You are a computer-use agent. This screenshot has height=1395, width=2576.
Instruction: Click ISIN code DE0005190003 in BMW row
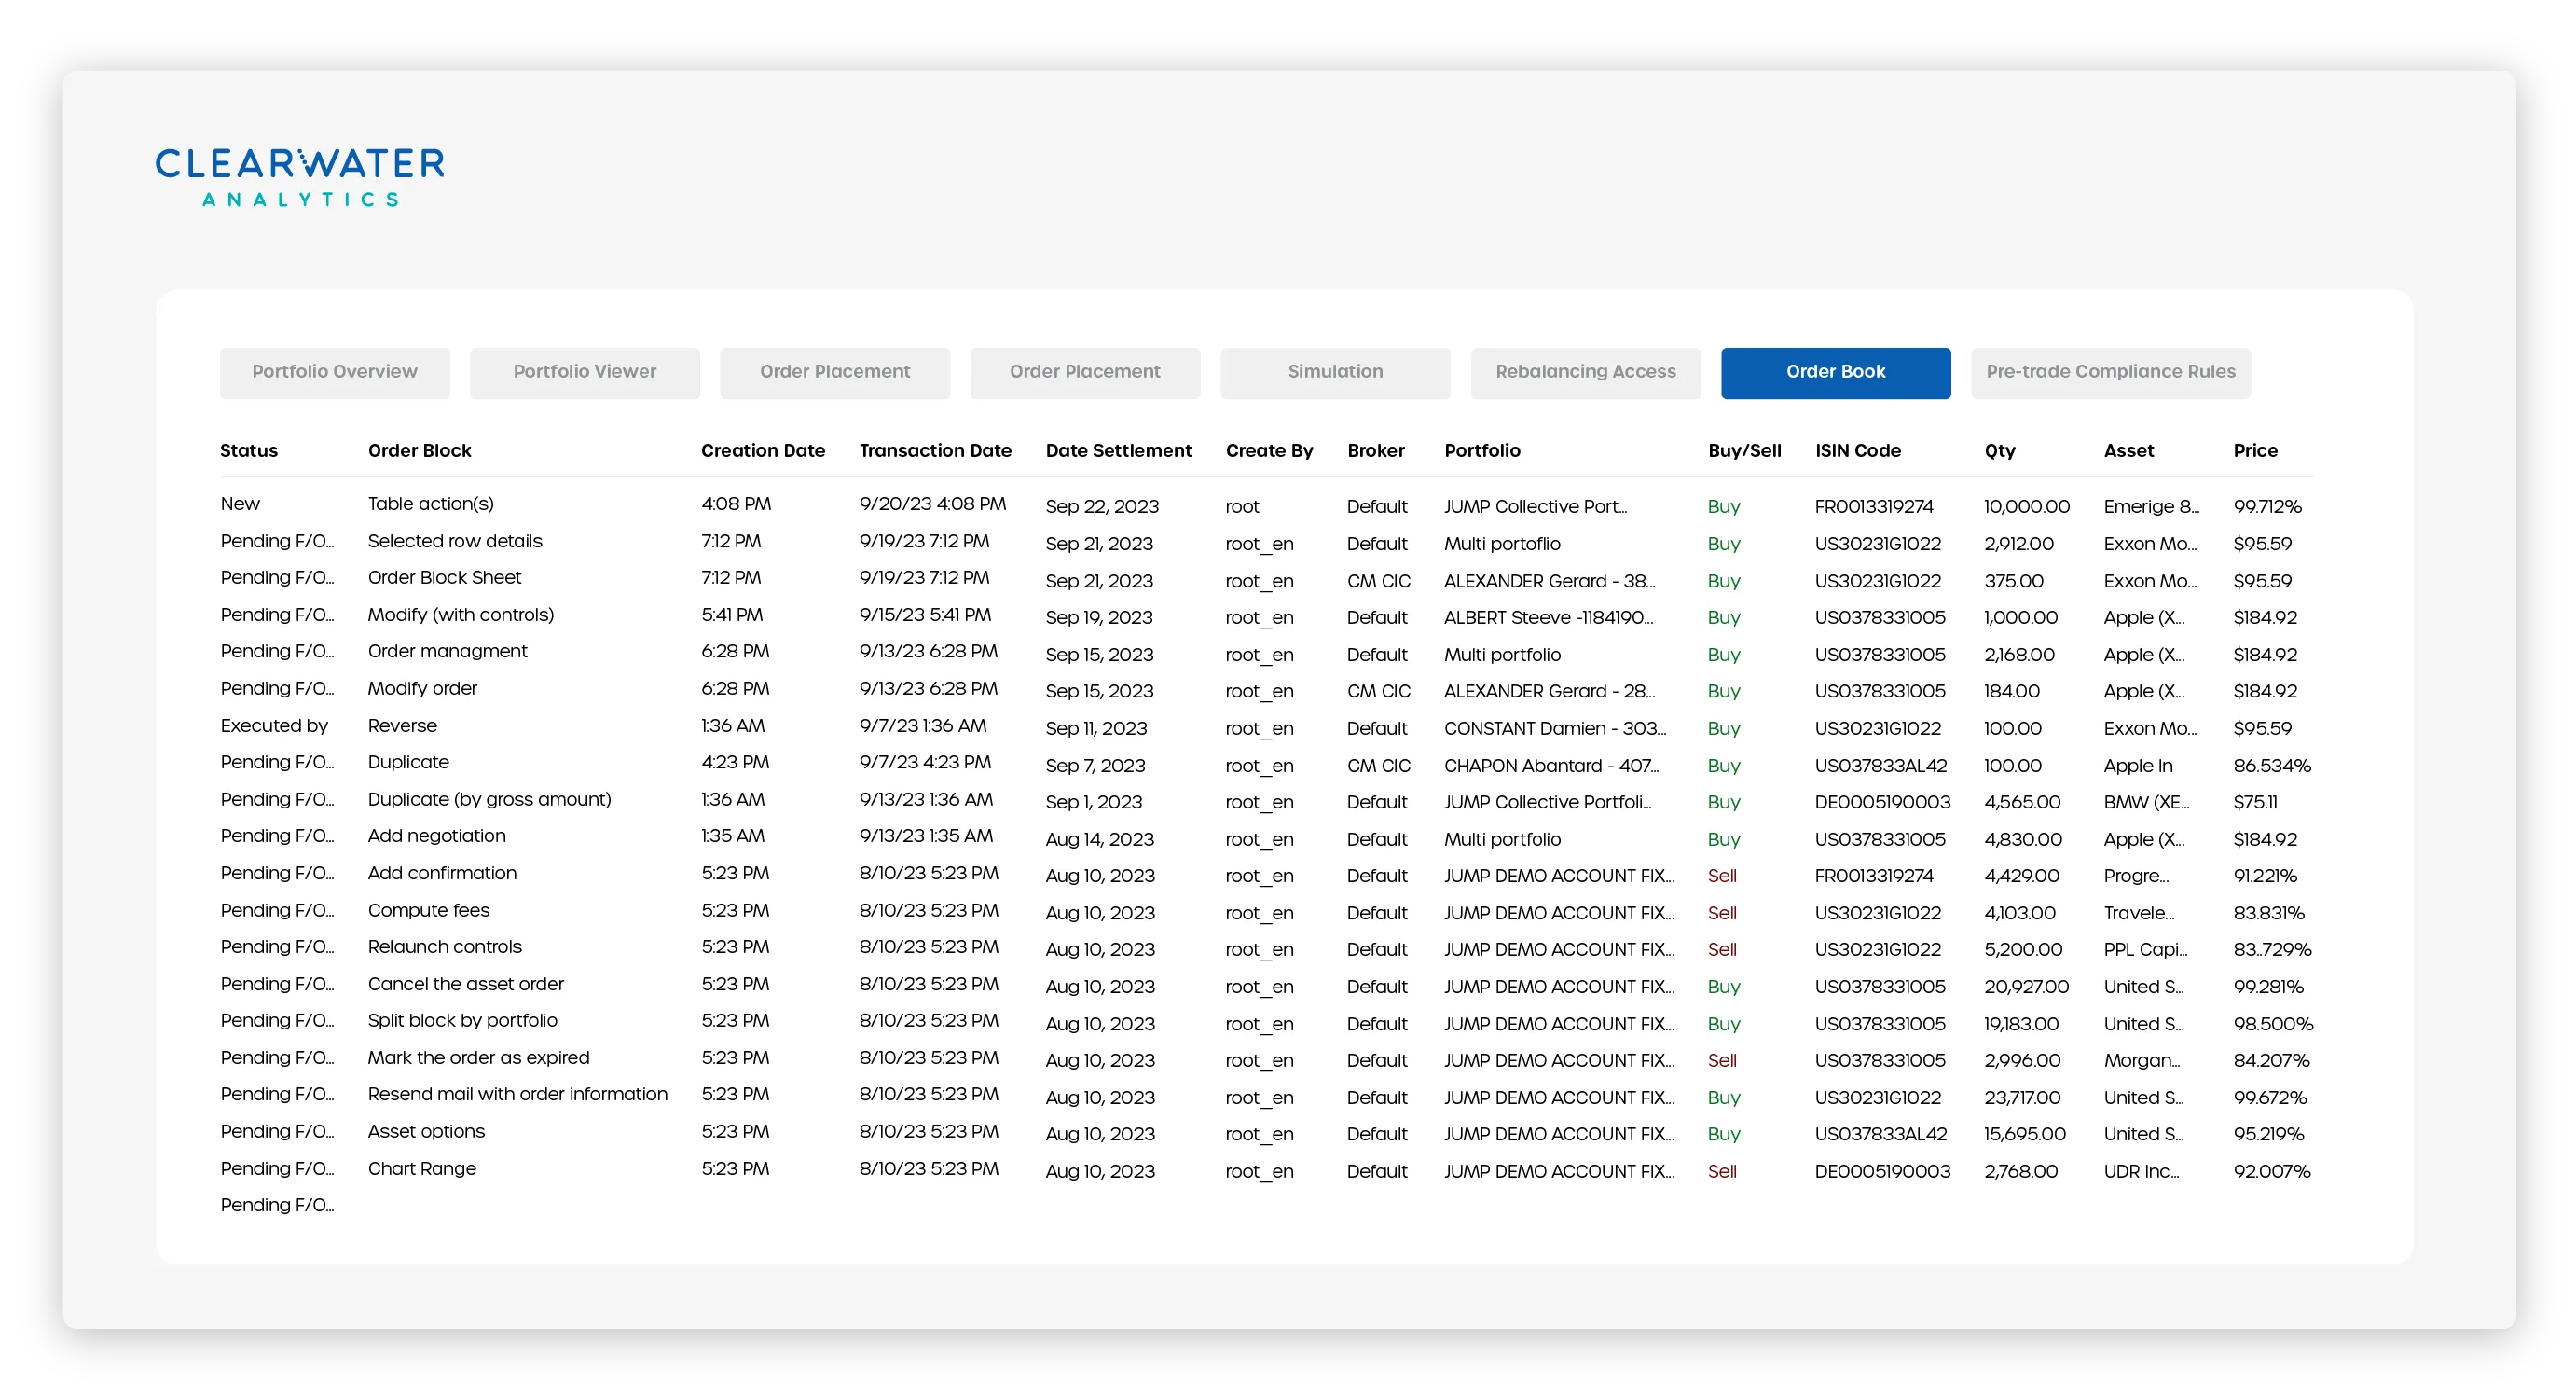[x=1881, y=802]
